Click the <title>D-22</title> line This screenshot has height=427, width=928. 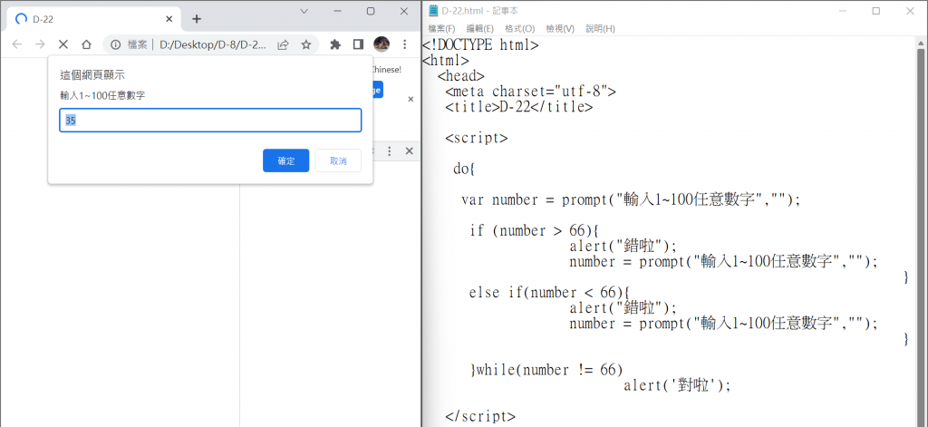(519, 107)
